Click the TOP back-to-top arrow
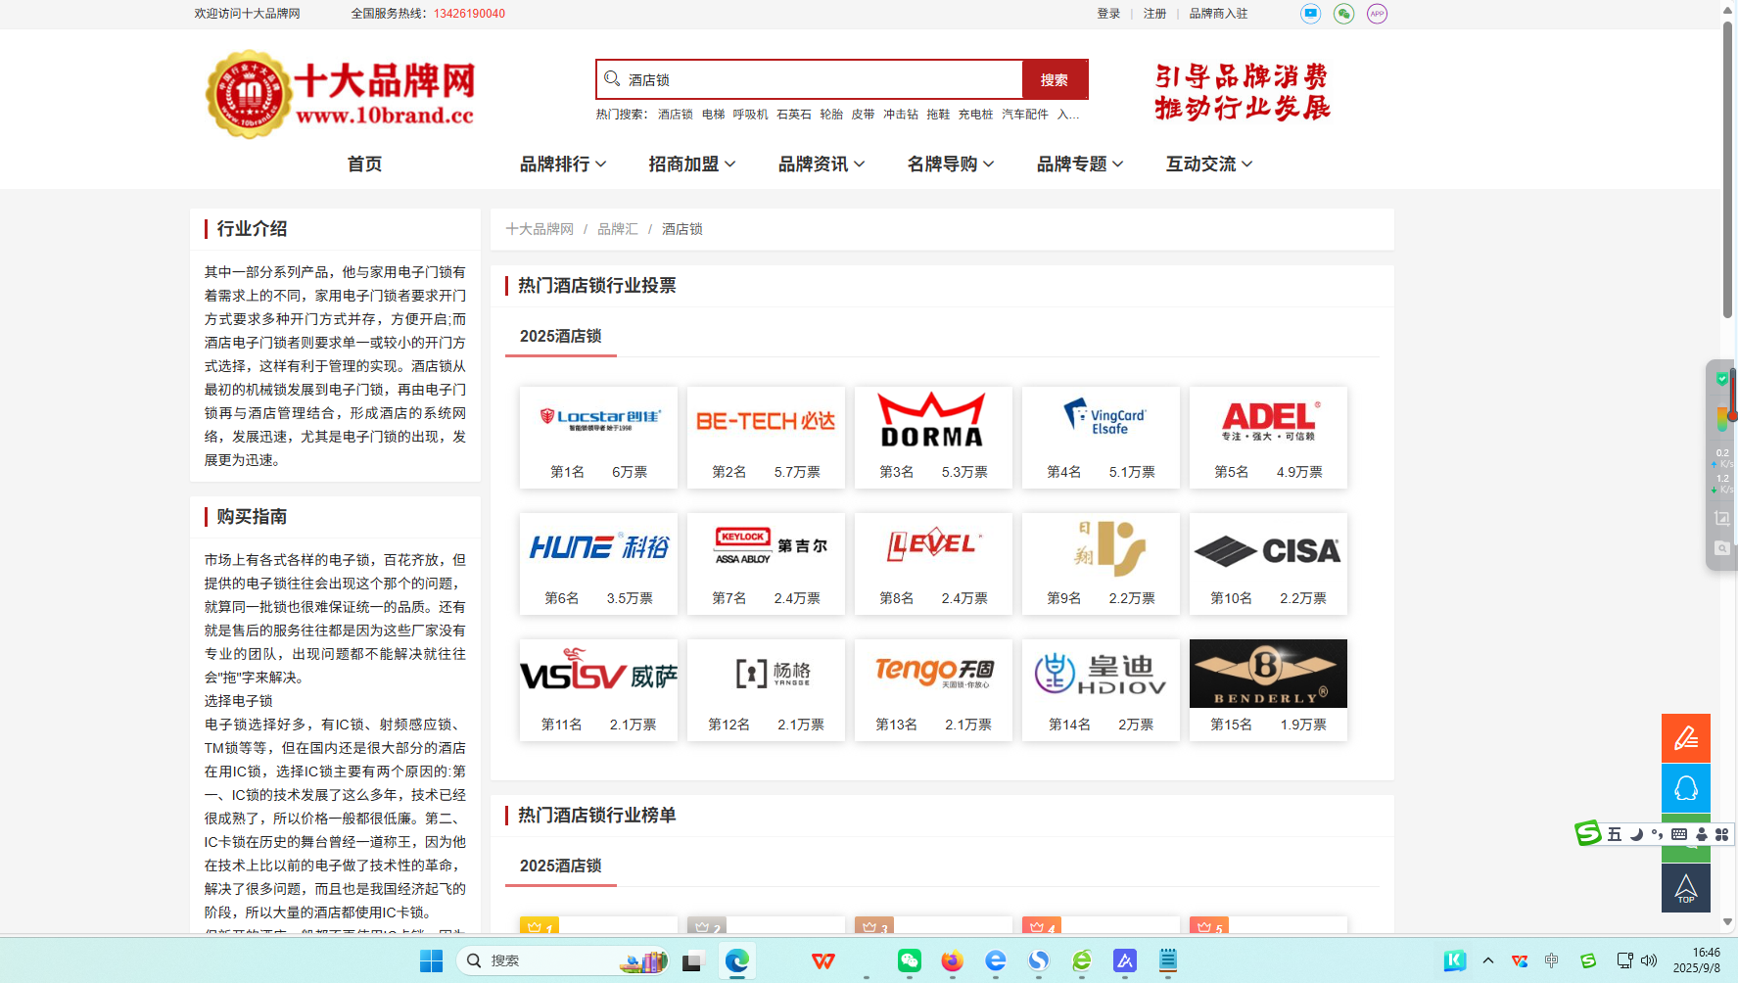 (1685, 888)
